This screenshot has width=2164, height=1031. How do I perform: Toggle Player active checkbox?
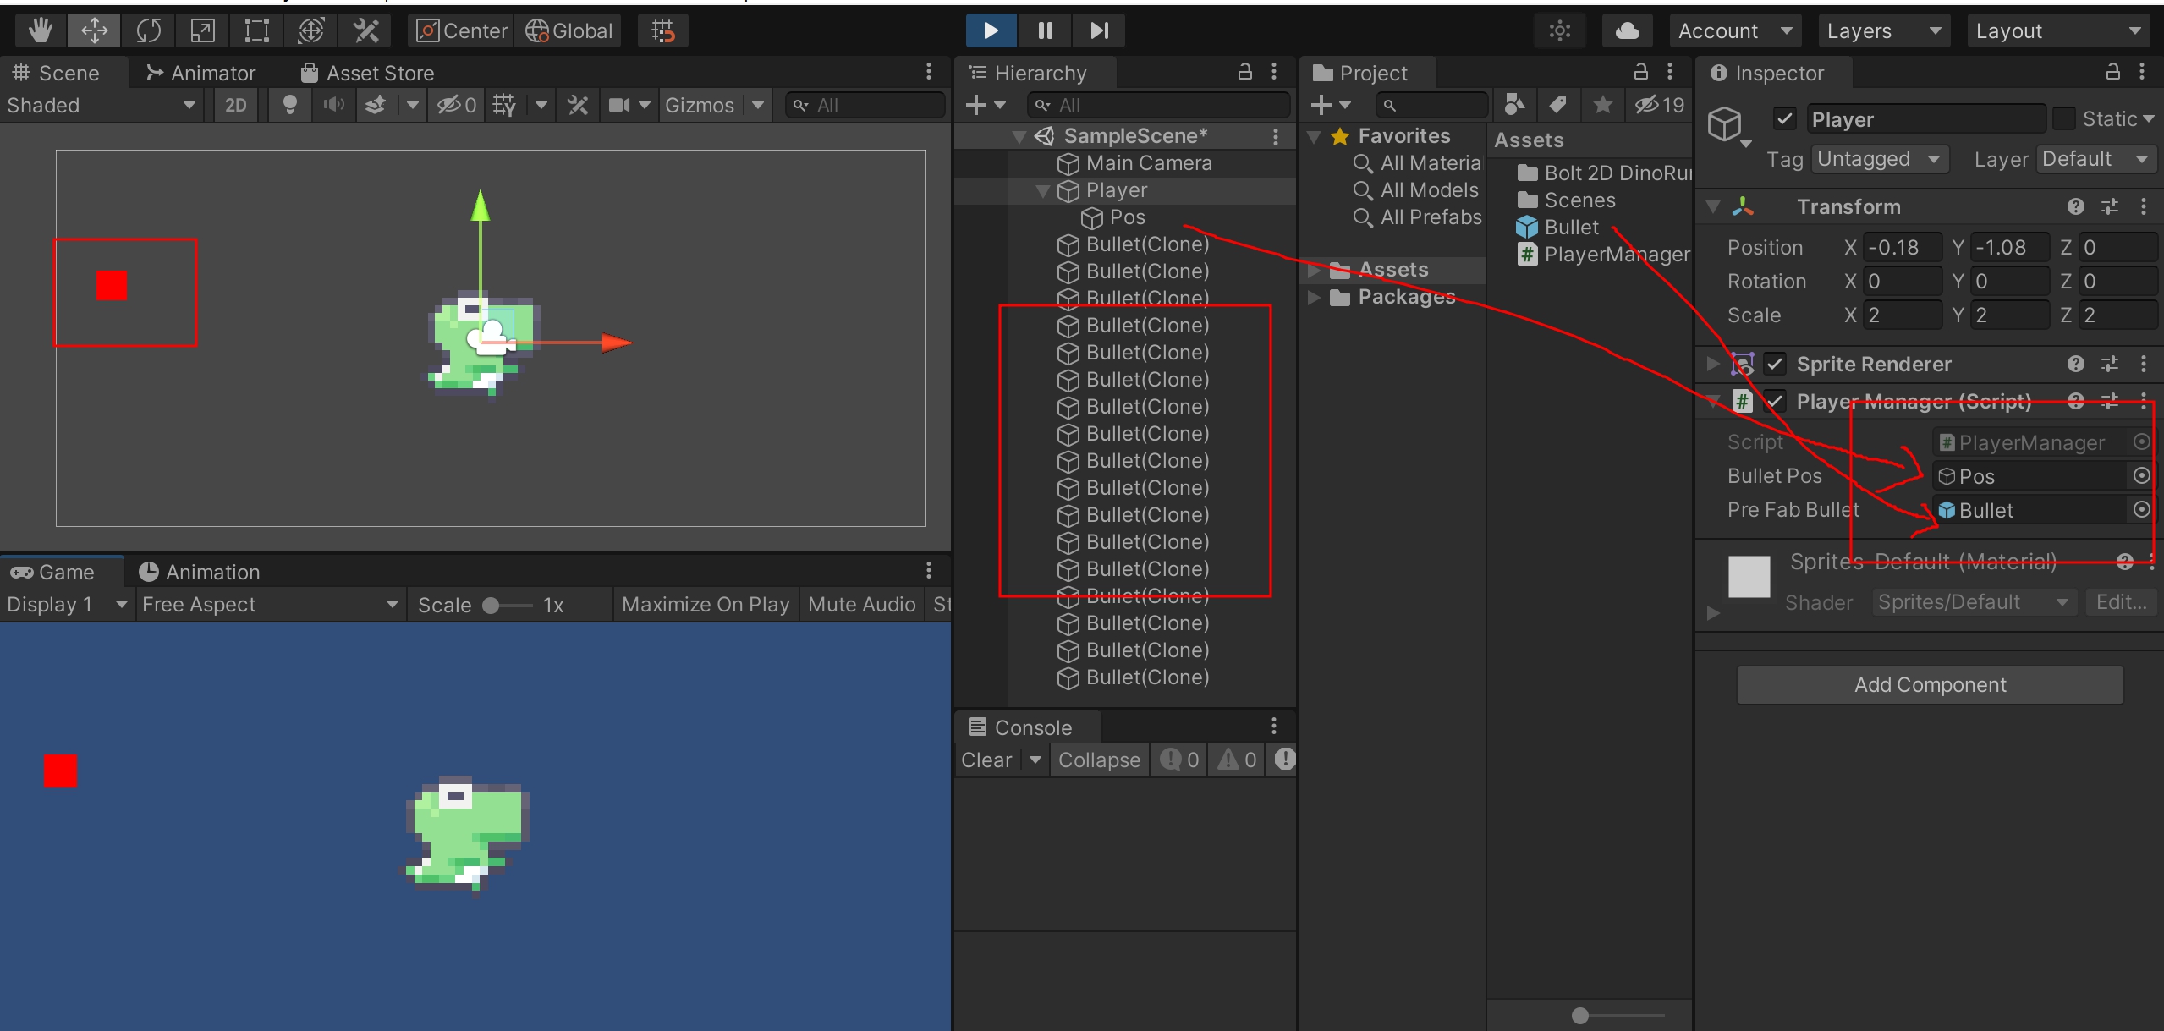click(x=1784, y=119)
